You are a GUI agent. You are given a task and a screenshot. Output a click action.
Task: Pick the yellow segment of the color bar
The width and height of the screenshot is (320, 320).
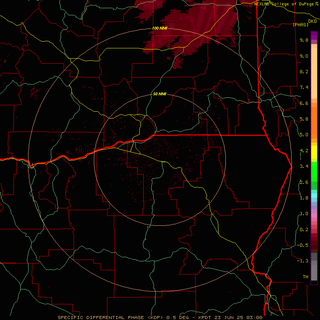point(314,152)
